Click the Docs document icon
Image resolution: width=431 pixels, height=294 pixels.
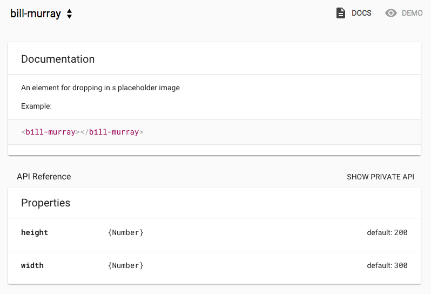point(341,13)
